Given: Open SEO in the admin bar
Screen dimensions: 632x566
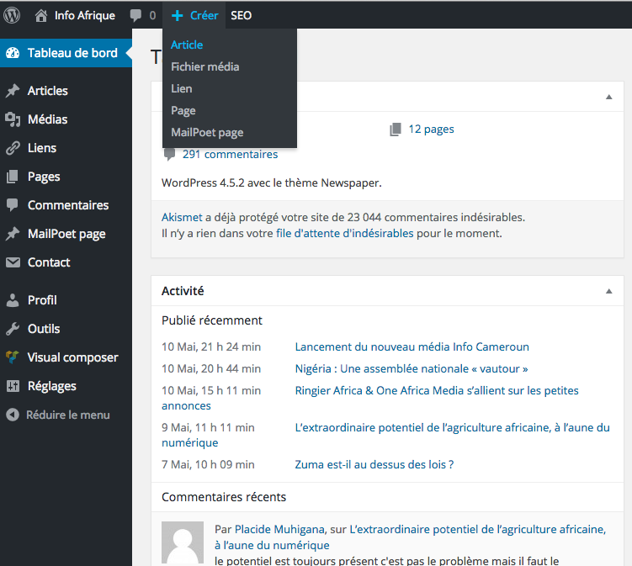Looking at the screenshot, I should (241, 15).
